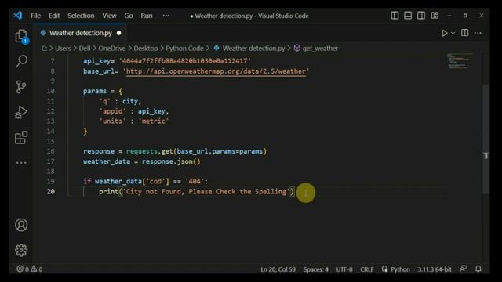Open the Go menu
This screenshot has width=502, height=282.
point(129,16)
